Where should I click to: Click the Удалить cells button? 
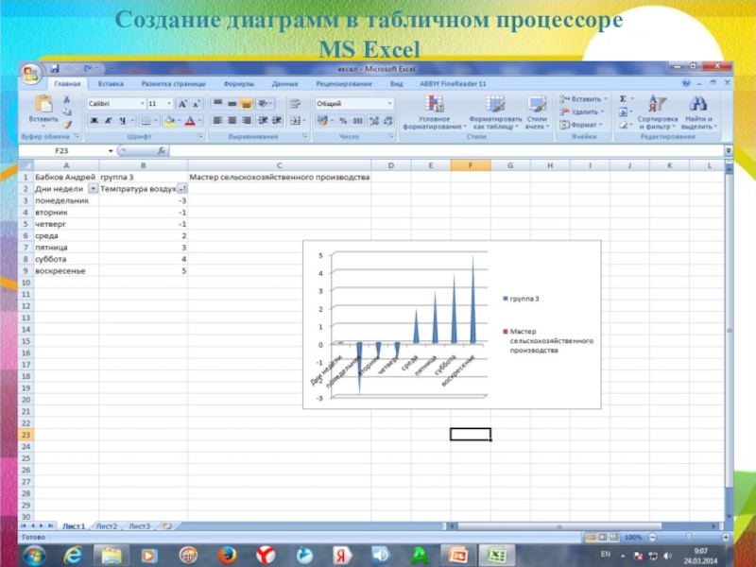click(x=581, y=112)
